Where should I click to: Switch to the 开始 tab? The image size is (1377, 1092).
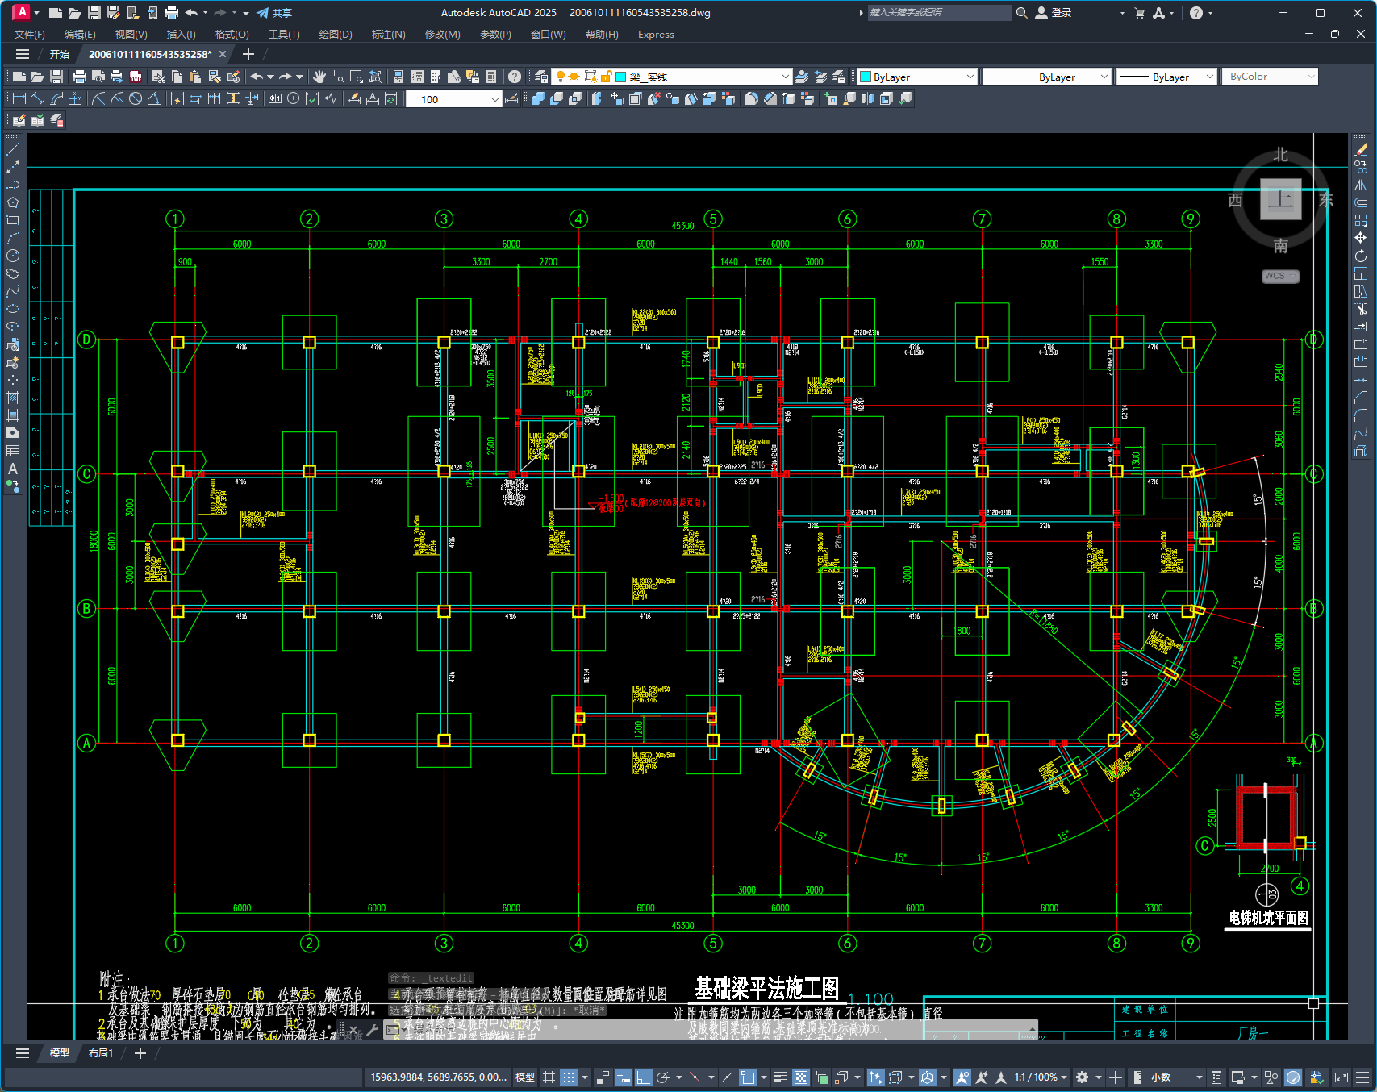(x=60, y=54)
